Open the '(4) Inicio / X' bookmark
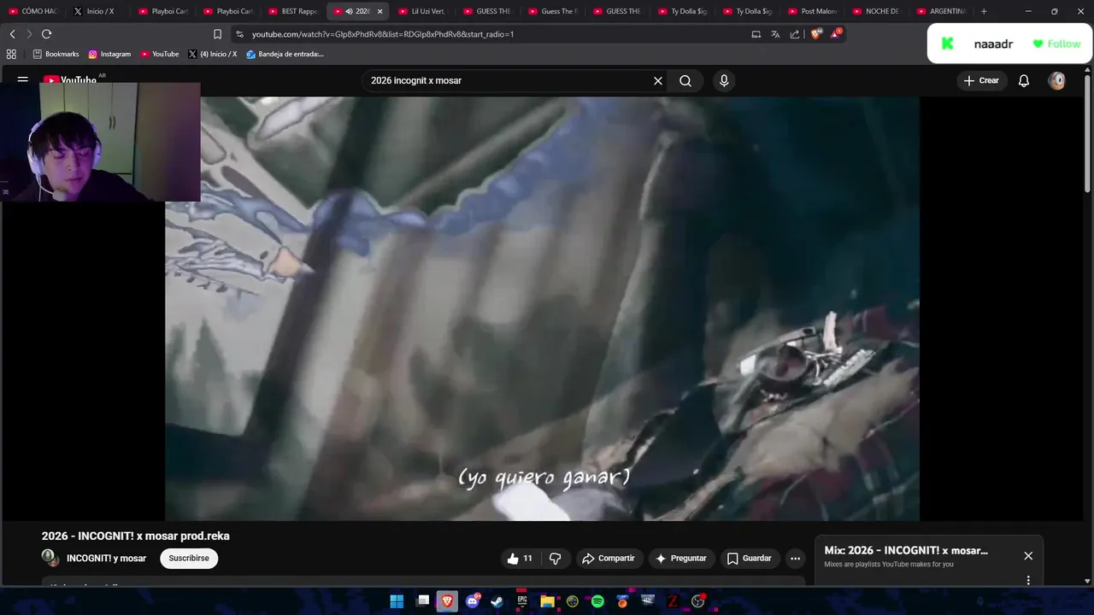Viewport: 1094px width, 615px height. click(x=213, y=54)
